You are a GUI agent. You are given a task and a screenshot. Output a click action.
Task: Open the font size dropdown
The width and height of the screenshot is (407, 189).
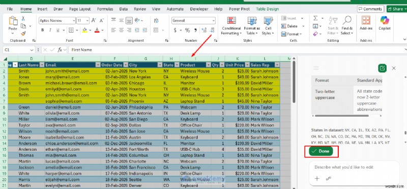[x=88, y=20]
